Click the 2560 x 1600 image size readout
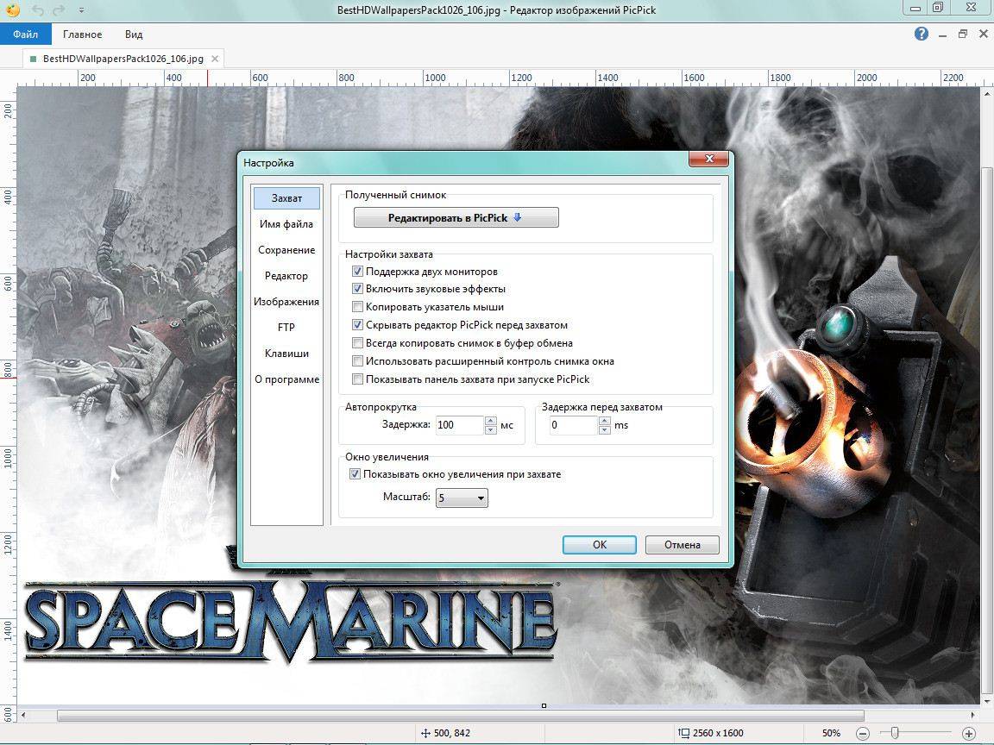The height and width of the screenshot is (745, 994). coord(718,733)
